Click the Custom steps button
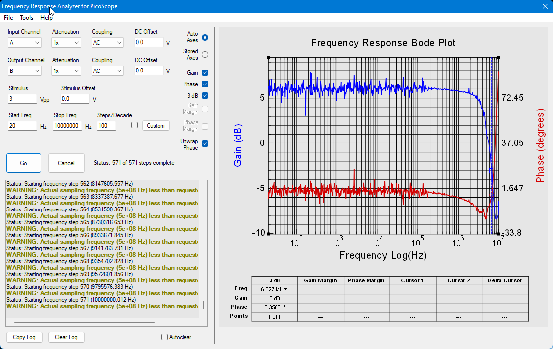Image resolution: width=553 pixels, height=349 pixels. [x=156, y=126]
